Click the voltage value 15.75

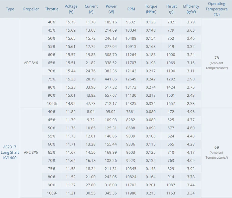(71, 22)
